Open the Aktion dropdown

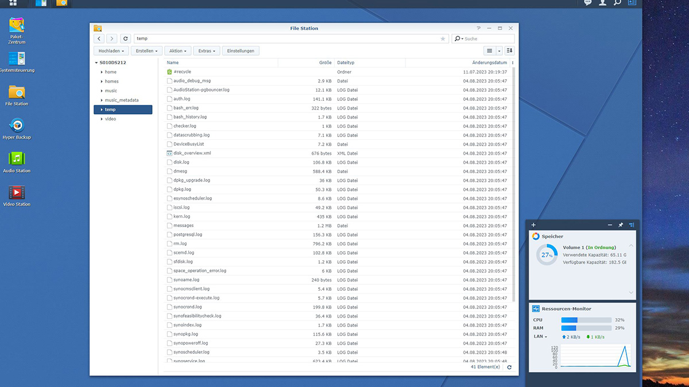tap(178, 51)
